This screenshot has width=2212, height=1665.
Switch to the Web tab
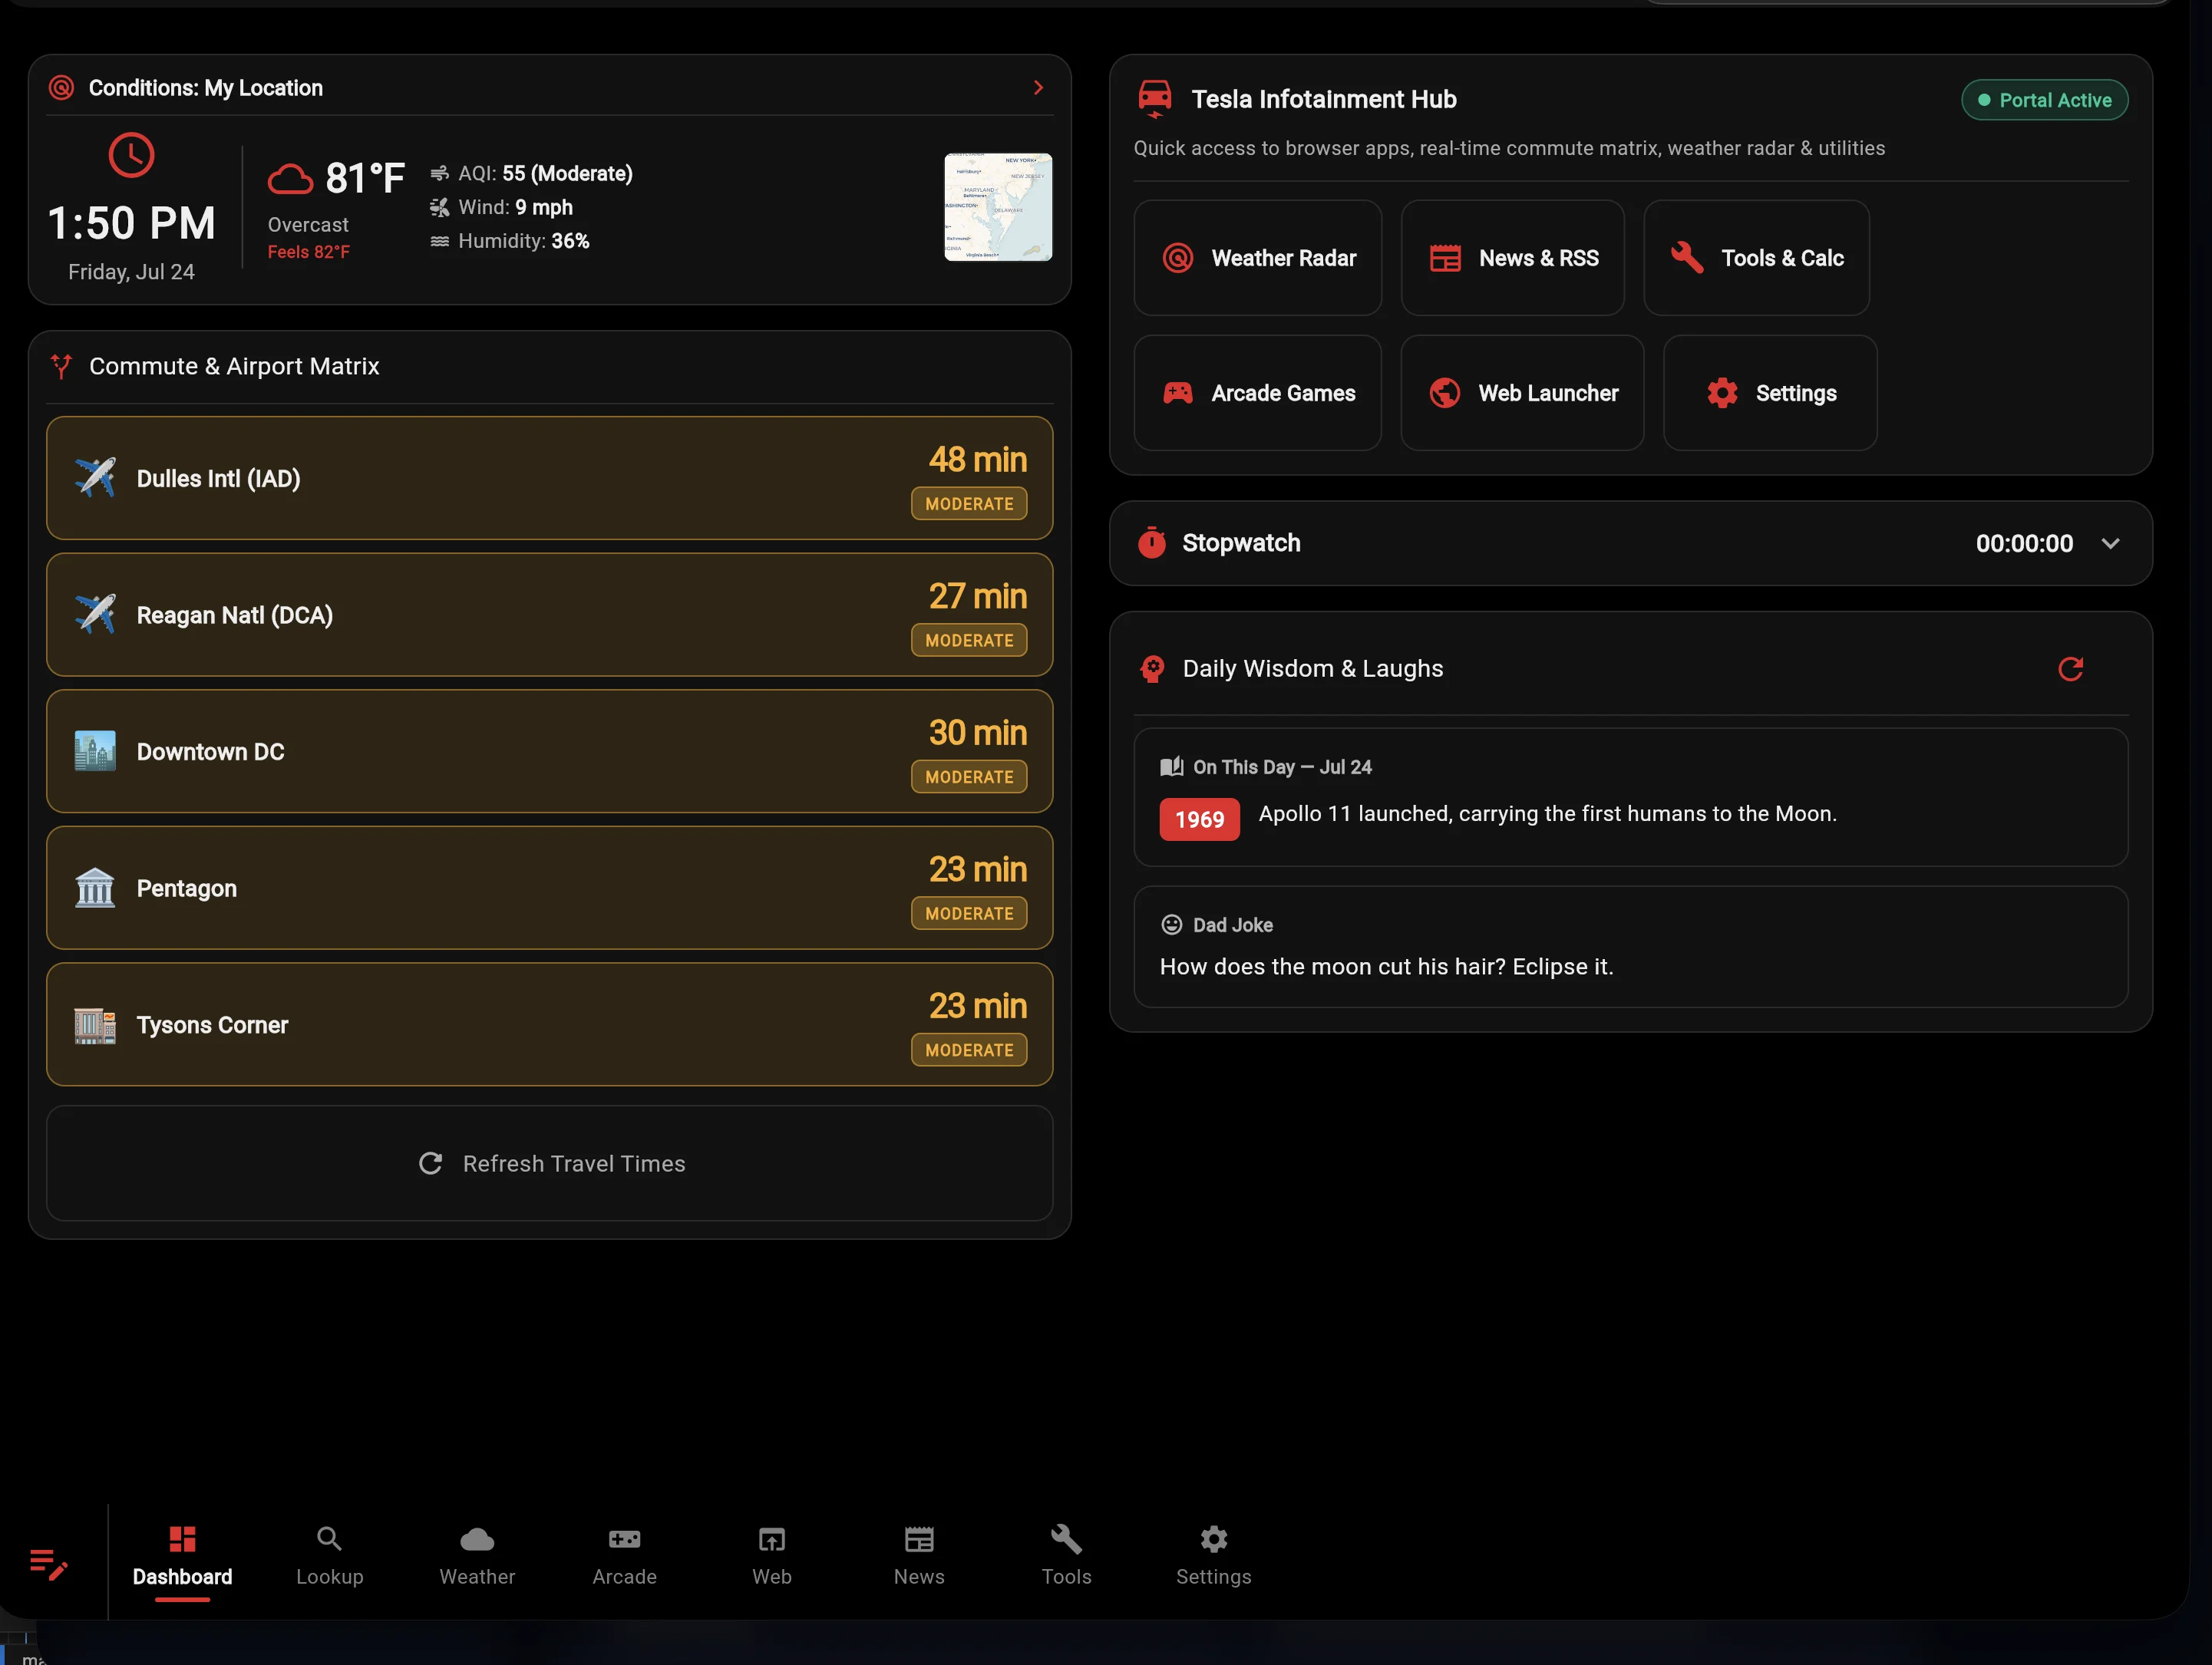tap(771, 1556)
